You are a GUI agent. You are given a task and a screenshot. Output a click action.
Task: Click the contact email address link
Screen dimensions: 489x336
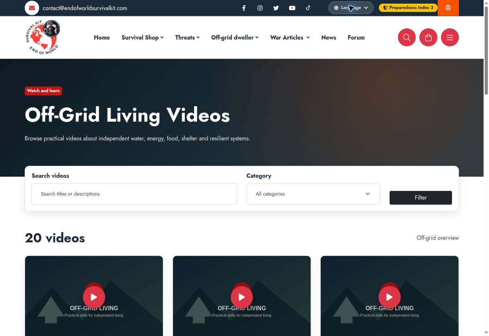[x=85, y=8]
